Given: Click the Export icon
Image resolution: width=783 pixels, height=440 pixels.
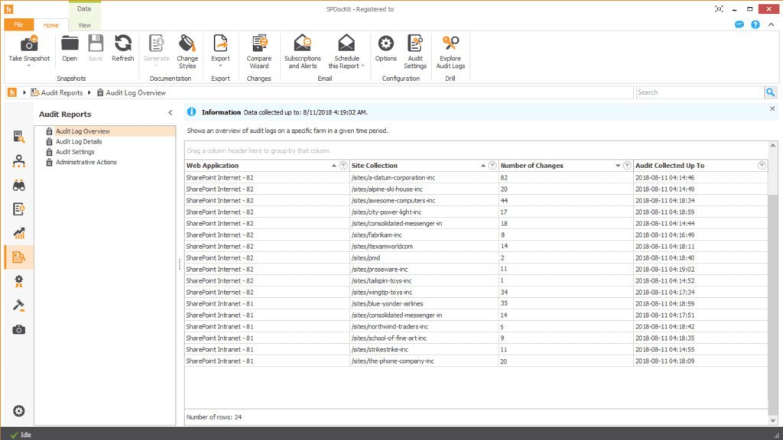Looking at the screenshot, I should point(220,44).
